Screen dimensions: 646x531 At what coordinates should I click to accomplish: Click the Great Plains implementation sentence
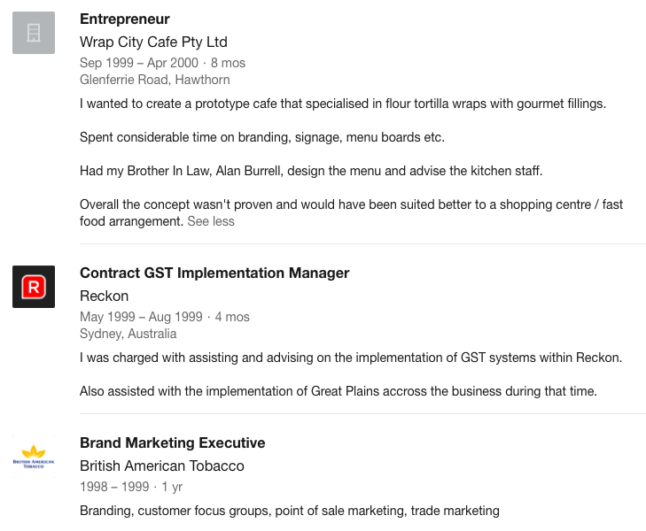339,391
